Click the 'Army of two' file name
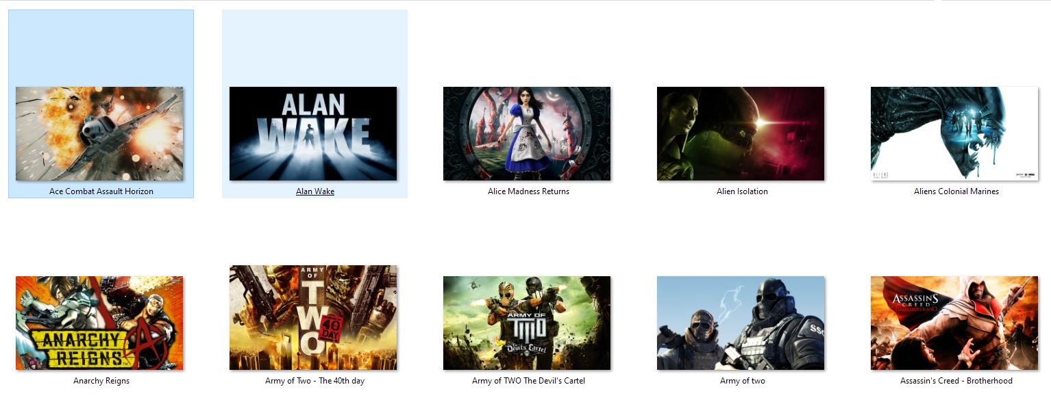This screenshot has width=1051, height=402. point(743,381)
